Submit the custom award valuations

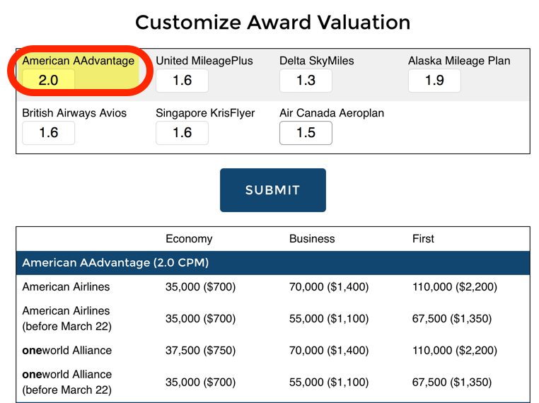click(272, 190)
